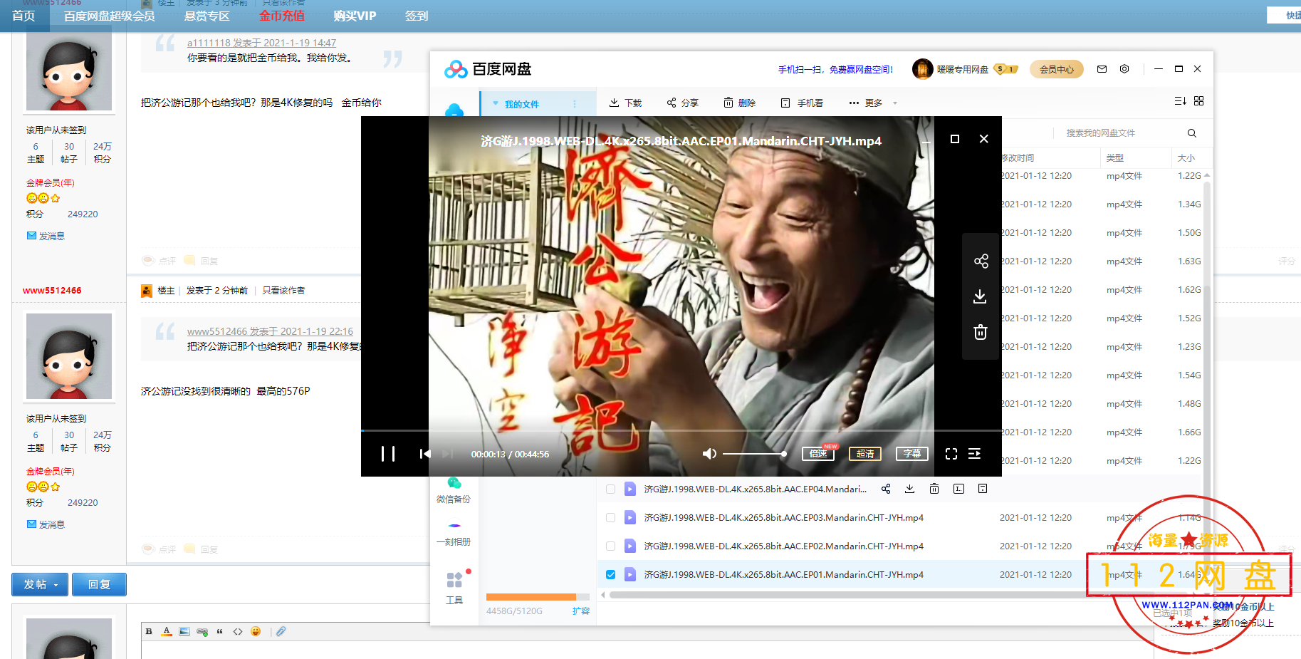The height and width of the screenshot is (659, 1301).
Task: Open the EP02 Mandarin mp4 file
Action: tap(784, 546)
